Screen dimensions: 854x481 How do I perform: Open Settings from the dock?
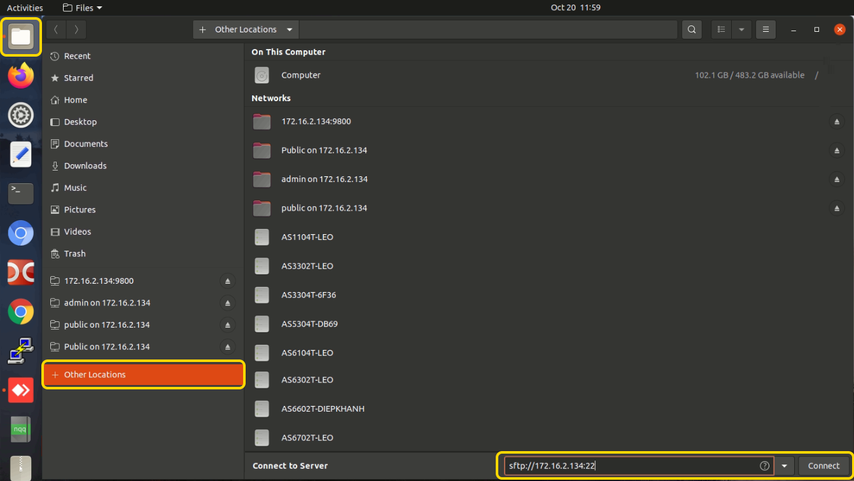[x=20, y=115]
